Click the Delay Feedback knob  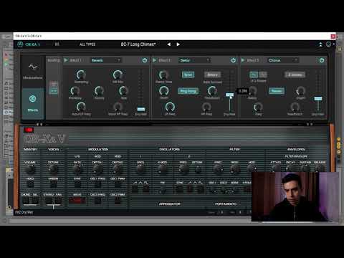pyautogui.click(x=212, y=91)
